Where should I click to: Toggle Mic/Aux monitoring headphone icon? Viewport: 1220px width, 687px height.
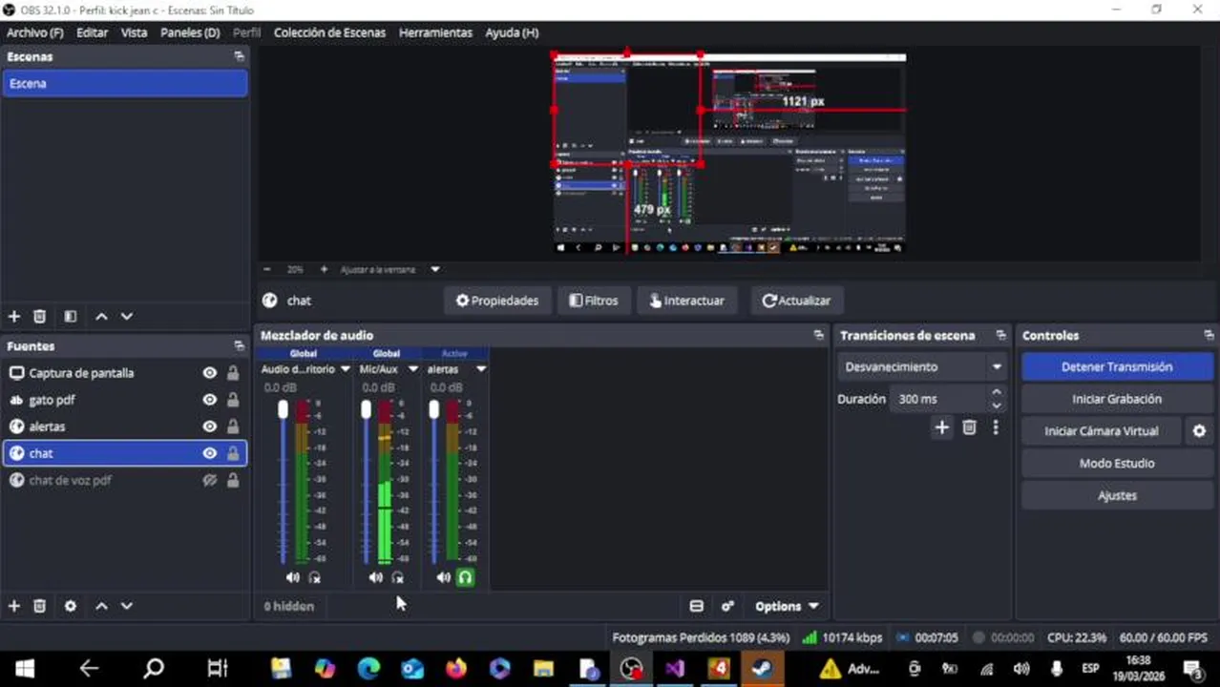click(397, 577)
